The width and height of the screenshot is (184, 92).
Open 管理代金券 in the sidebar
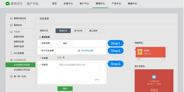click(19, 47)
